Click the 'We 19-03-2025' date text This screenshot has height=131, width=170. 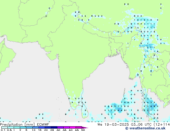pos(113,125)
